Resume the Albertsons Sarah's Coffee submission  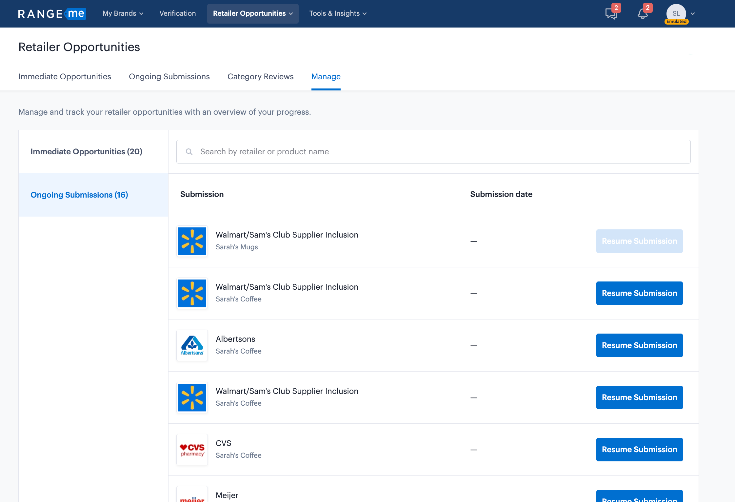coord(639,345)
